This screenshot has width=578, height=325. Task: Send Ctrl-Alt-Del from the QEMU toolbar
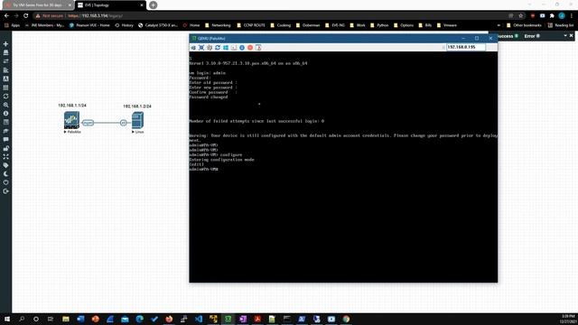coord(193,48)
